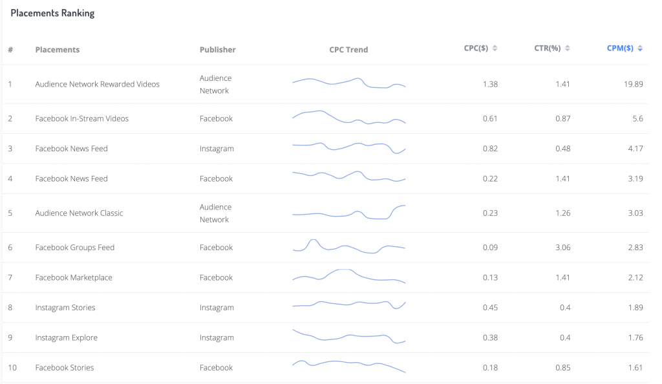Image resolution: width=662 pixels, height=384 pixels.
Task: Click CPC value 0.09
Action: coord(490,248)
